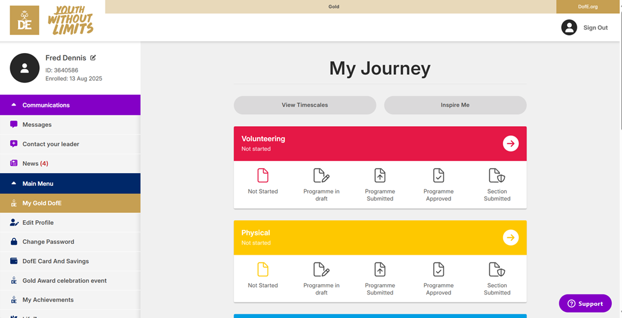Click the edit pencil icon beside Fred Dennis
This screenshot has width=622, height=318.
pyautogui.click(x=93, y=58)
